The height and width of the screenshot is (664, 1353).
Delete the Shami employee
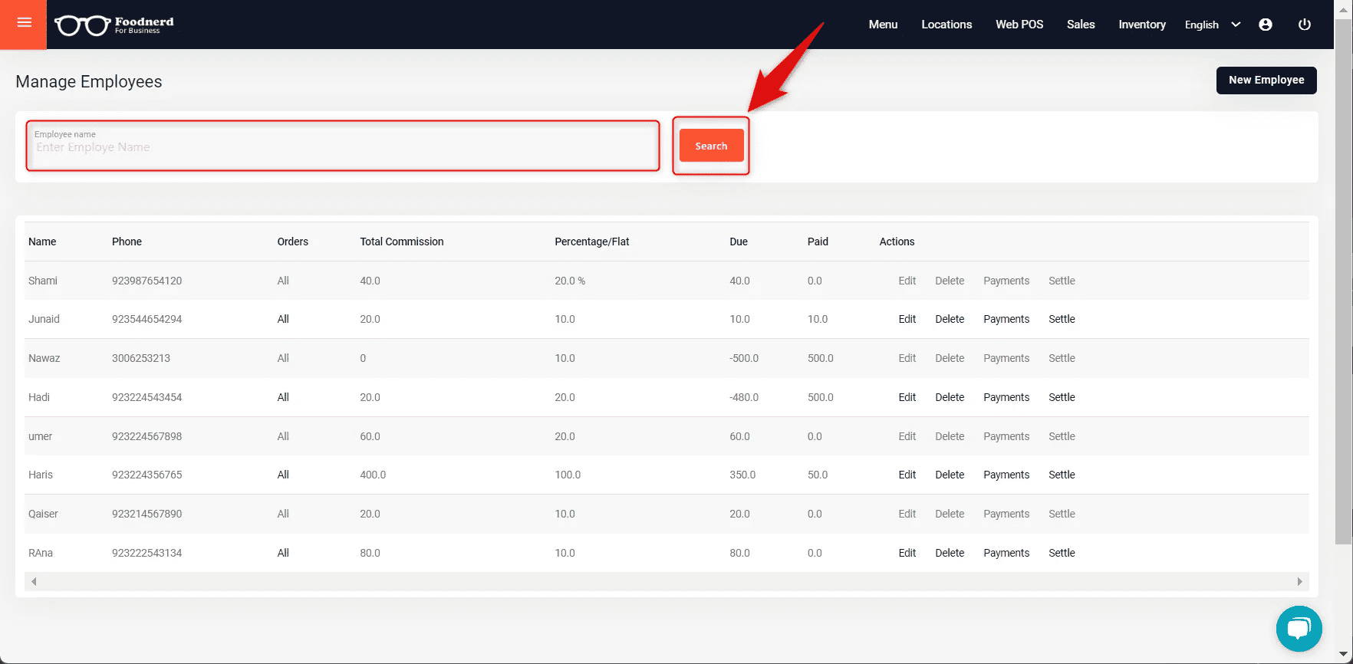pyautogui.click(x=950, y=281)
